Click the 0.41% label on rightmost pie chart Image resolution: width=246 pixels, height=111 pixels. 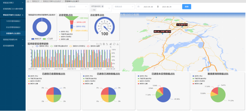click(x=223, y=85)
